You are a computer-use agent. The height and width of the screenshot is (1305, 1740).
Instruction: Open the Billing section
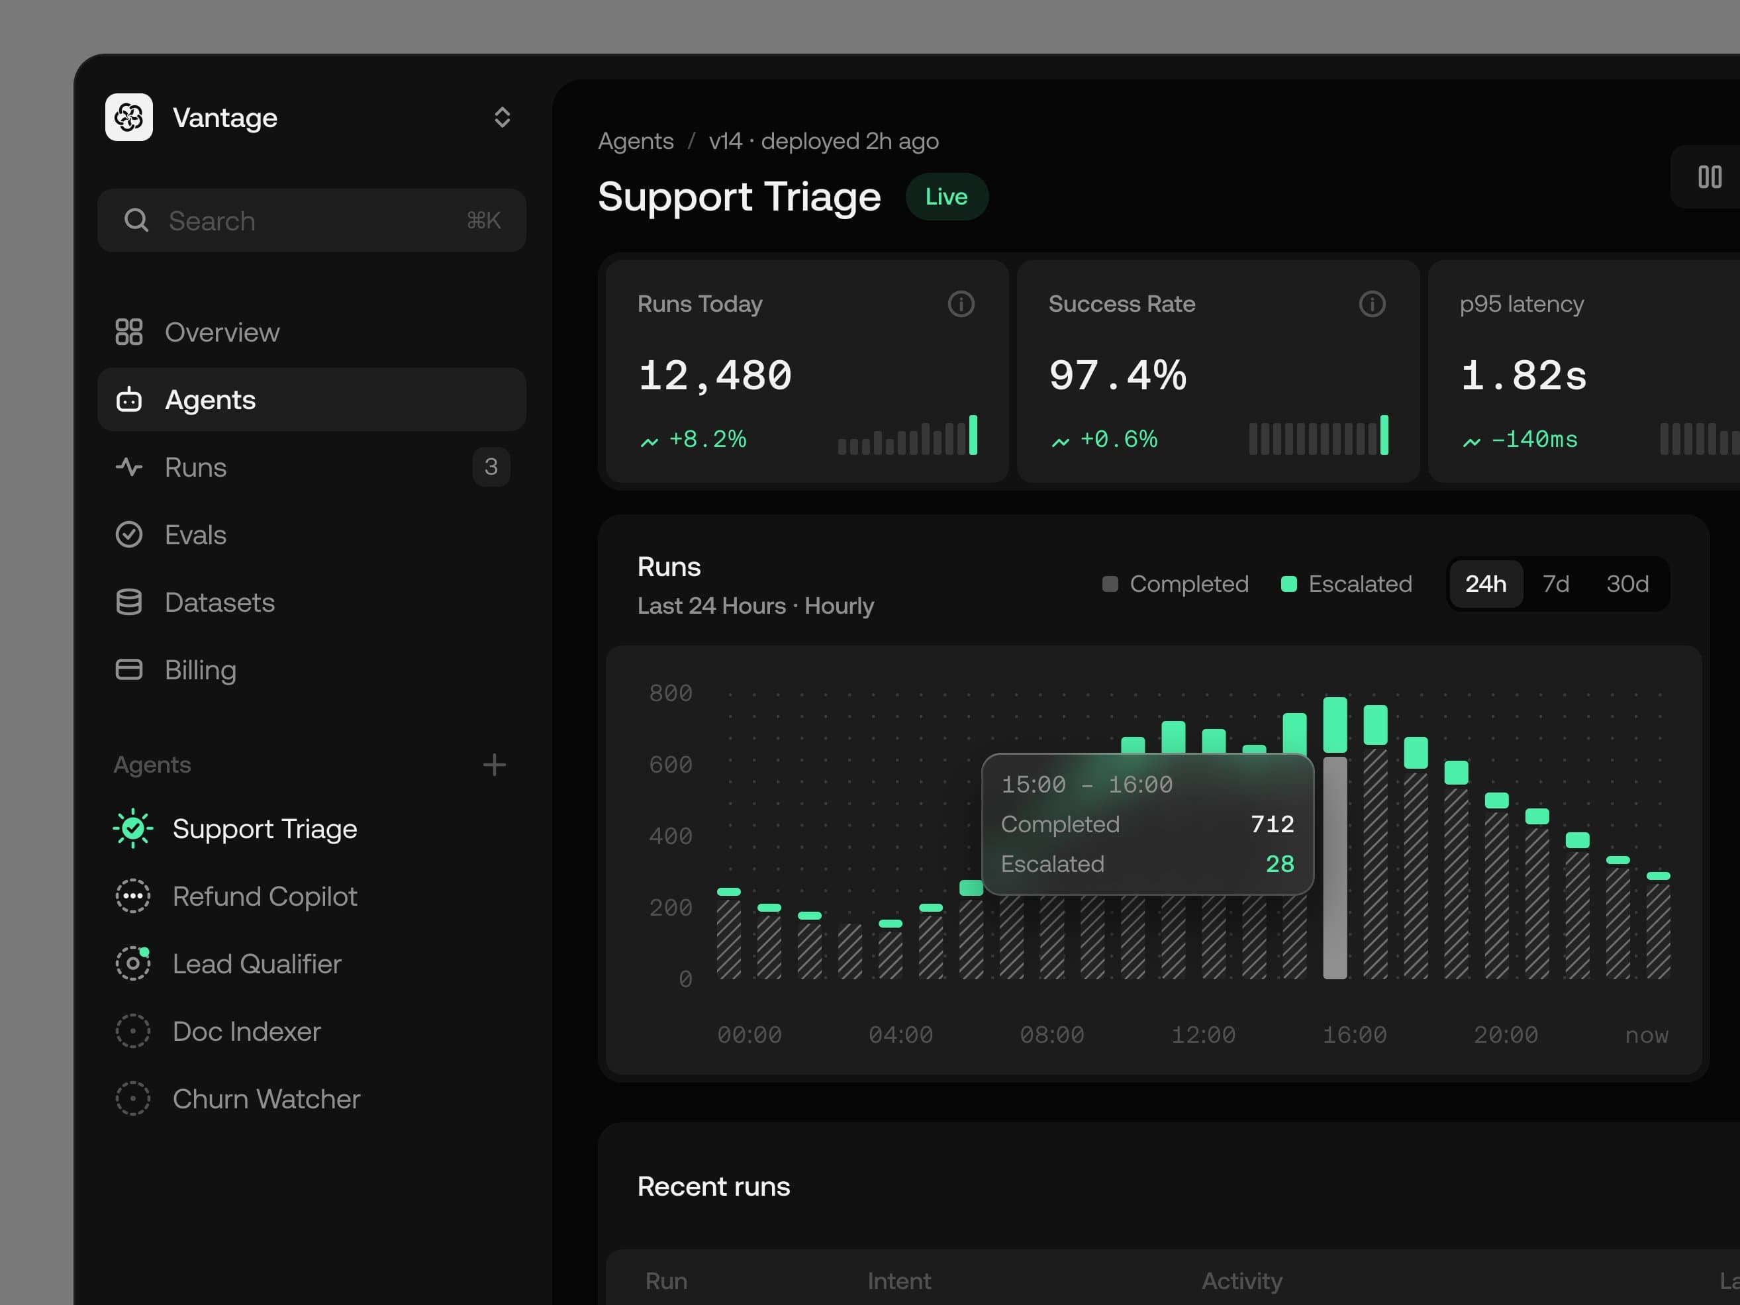(x=311, y=670)
